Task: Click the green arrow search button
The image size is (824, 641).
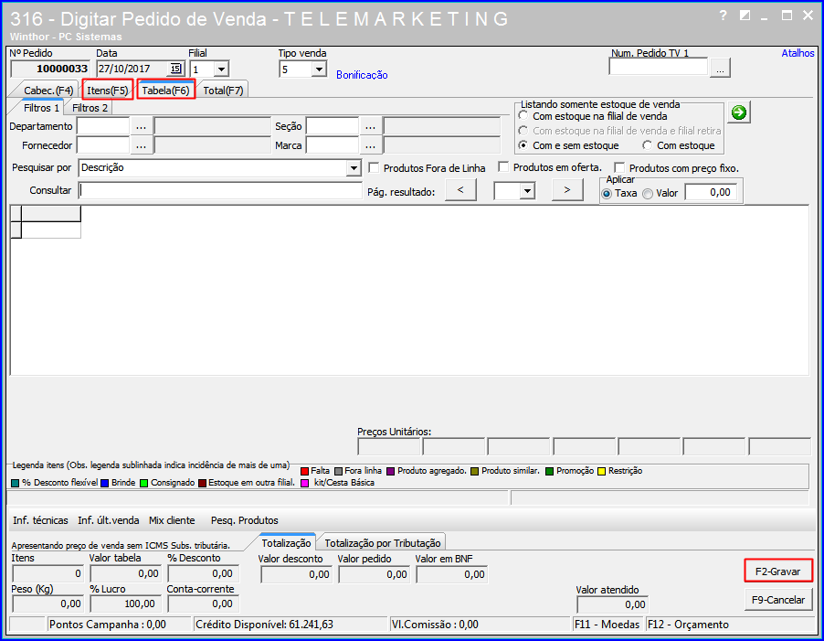Action: (739, 112)
